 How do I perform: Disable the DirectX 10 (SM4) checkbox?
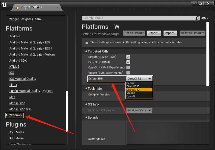(x=128, y=62)
